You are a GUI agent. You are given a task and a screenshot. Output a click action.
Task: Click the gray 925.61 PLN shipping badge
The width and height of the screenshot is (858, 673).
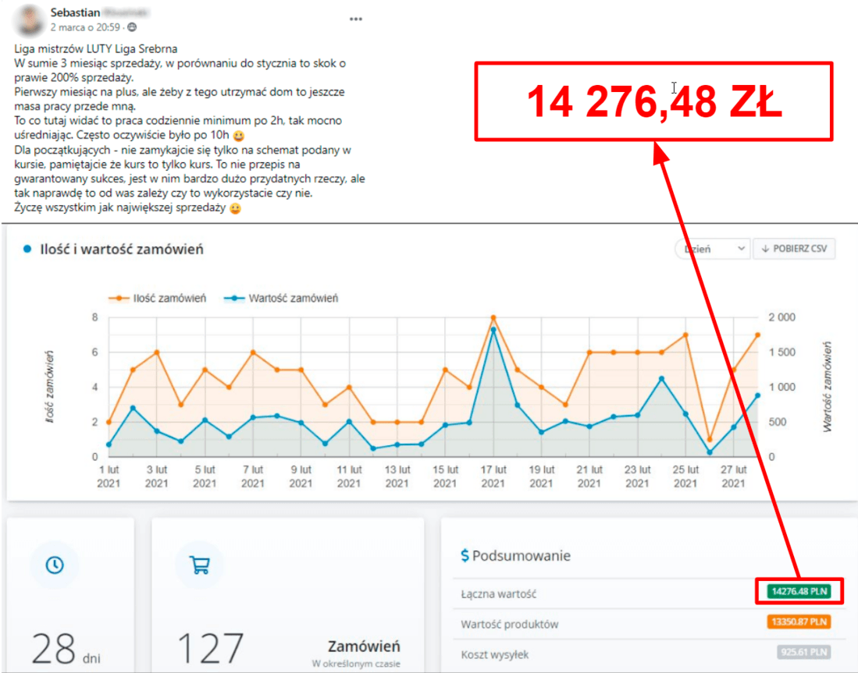coord(803,652)
